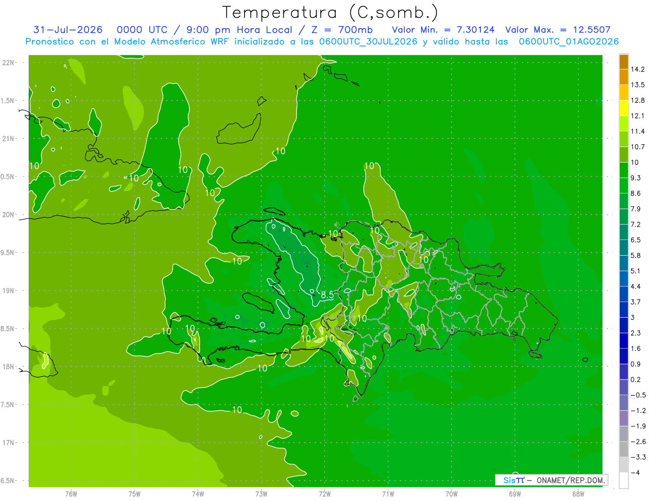Click the '0600UTC_01AGO2026' valid-until time
The width and height of the screenshot is (649, 501).
coord(569,42)
